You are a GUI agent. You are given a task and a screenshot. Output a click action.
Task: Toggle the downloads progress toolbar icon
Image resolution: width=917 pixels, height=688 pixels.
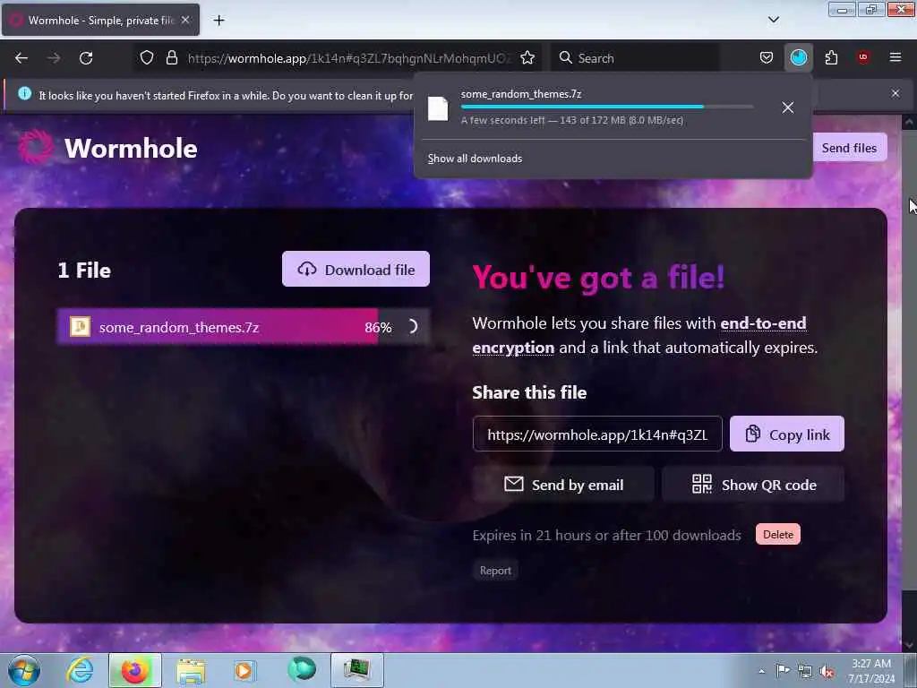(x=798, y=58)
